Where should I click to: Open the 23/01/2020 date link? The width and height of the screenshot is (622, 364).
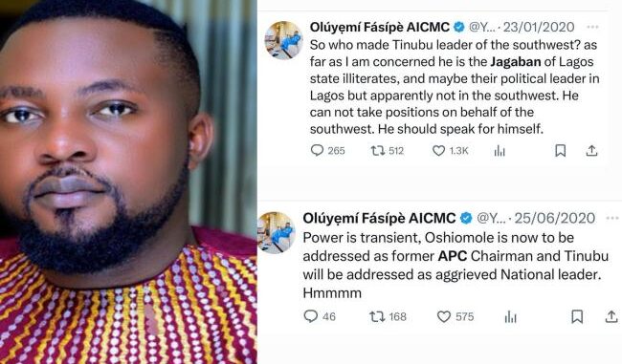(539, 27)
